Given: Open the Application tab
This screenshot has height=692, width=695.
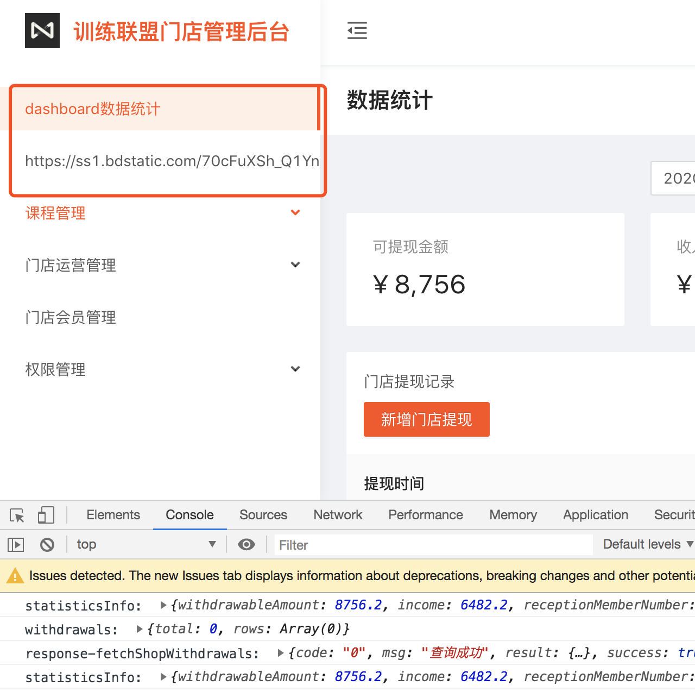Looking at the screenshot, I should pyautogui.click(x=596, y=515).
